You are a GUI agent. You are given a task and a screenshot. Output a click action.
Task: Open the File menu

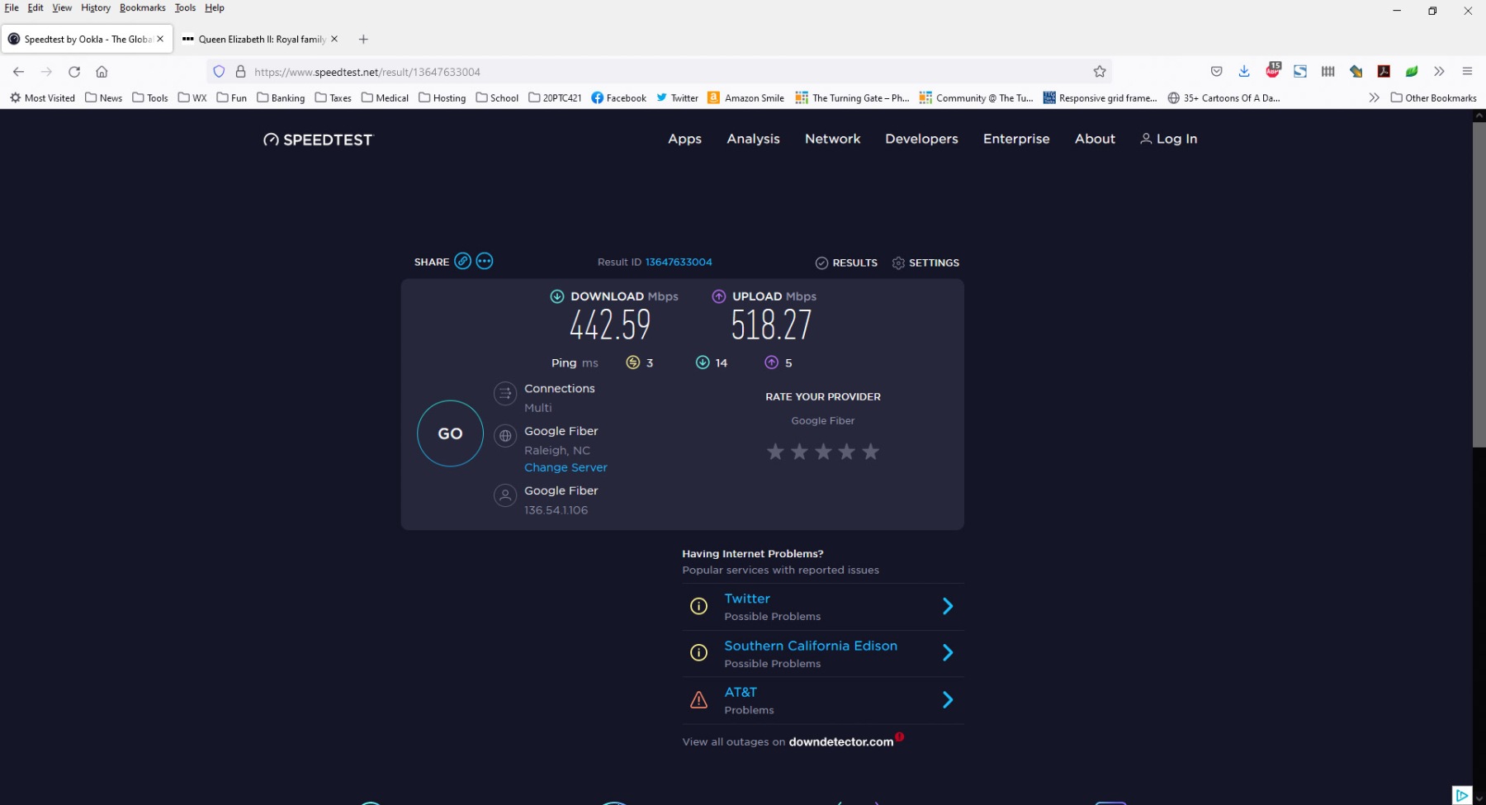click(x=12, y=7)
